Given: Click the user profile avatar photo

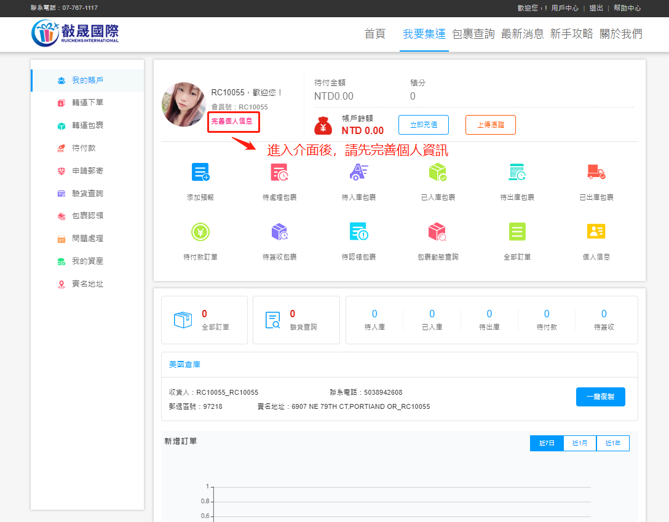Looking at the screenshot, I should pyautogui.click(x=184, y=104).
